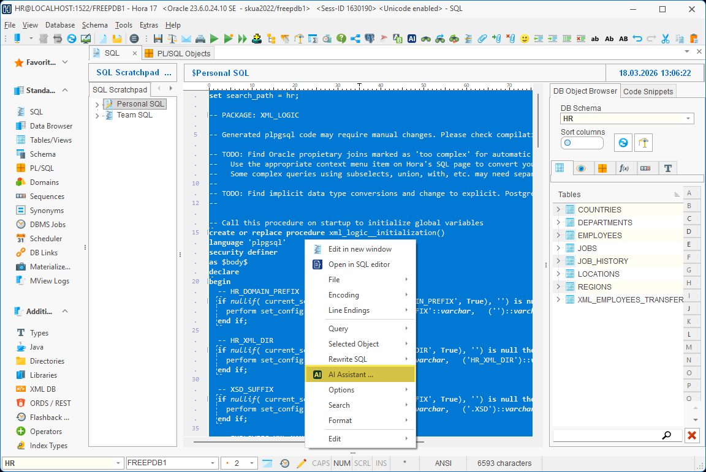Open Data Browser from the sidebar
The height and width of the screenshot is (472, 706).
(x=51, y=126)
